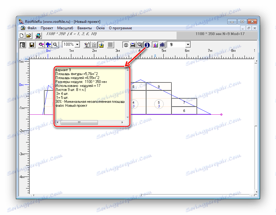
Task: Click the 'Листов 9 шт. В т.ч.:' line
Action: tap(70, 90)
